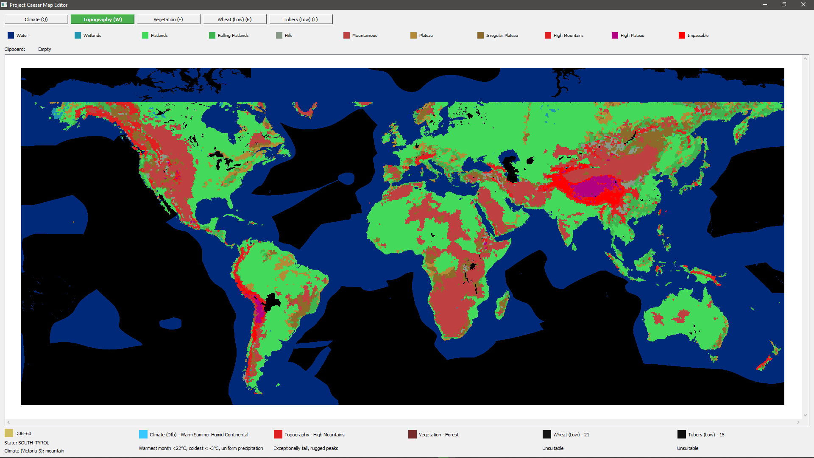Choose the Rolling Flatlands swatch
Screen dimensions: 814x458
pyautogui.click(x=212, y=36)
